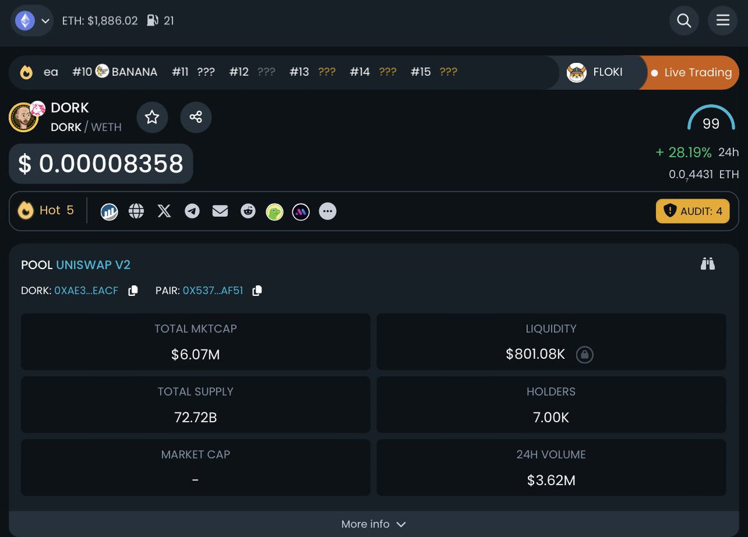The image size is (748, 537).
Task: Open the Telegram link
Action: tap(192, 211)
